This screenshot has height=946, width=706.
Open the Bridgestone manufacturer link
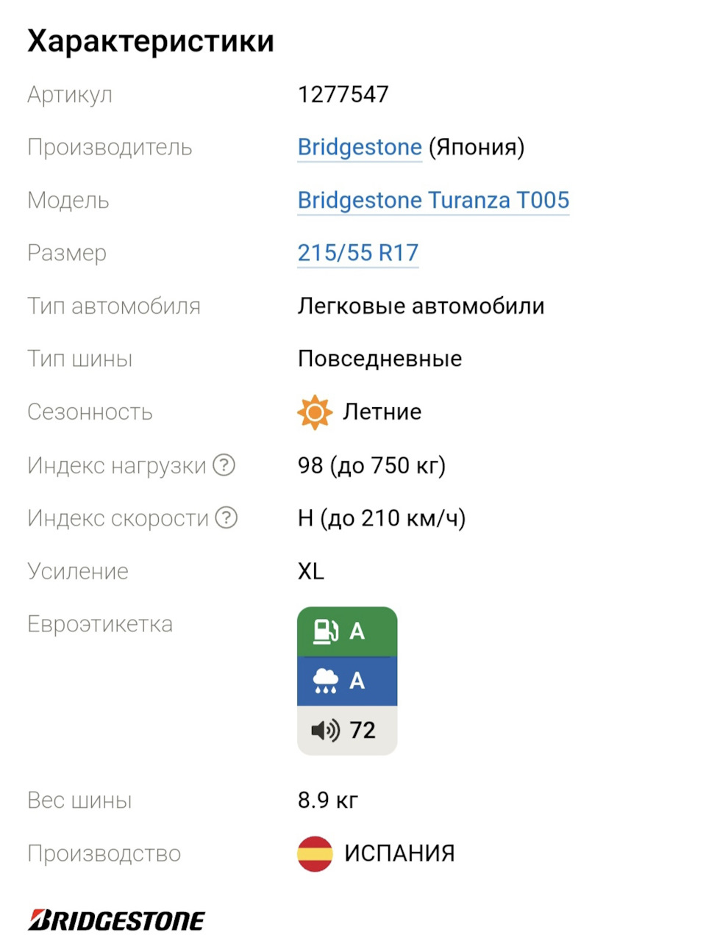pos(360,147)
